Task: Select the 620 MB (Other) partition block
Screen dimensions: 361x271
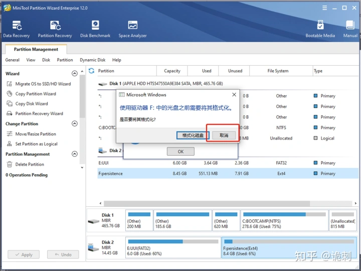Action: (226, 220)
